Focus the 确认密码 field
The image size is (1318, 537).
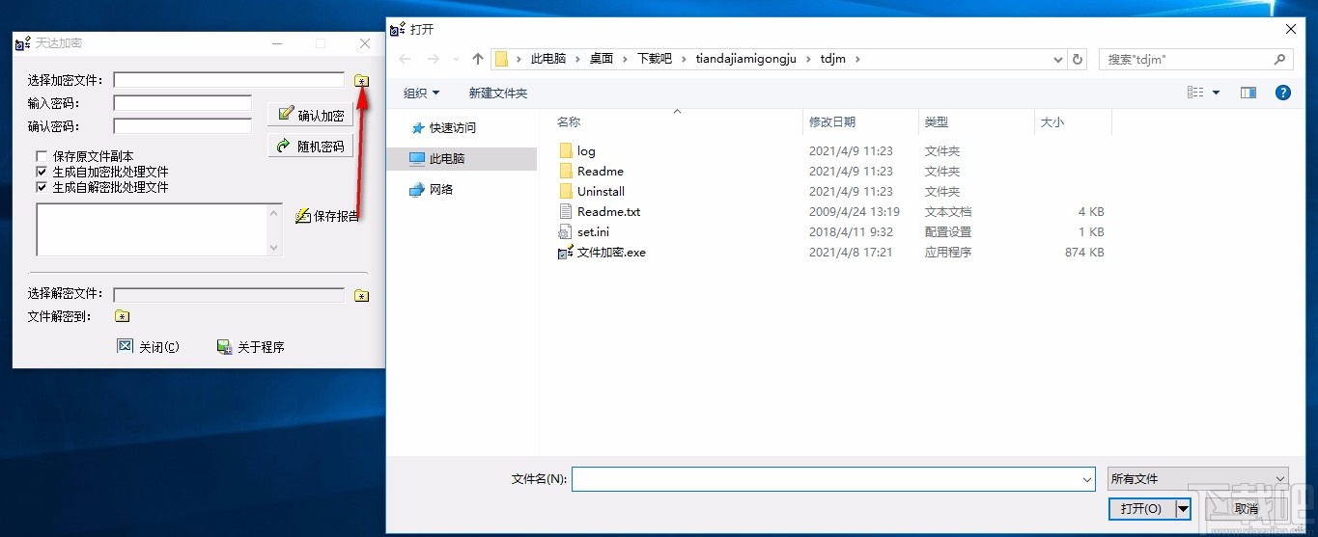pyautogui.click(x=182, y=125)
